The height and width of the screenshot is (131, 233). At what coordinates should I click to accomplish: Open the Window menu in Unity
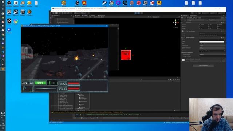tap(86, 11)
